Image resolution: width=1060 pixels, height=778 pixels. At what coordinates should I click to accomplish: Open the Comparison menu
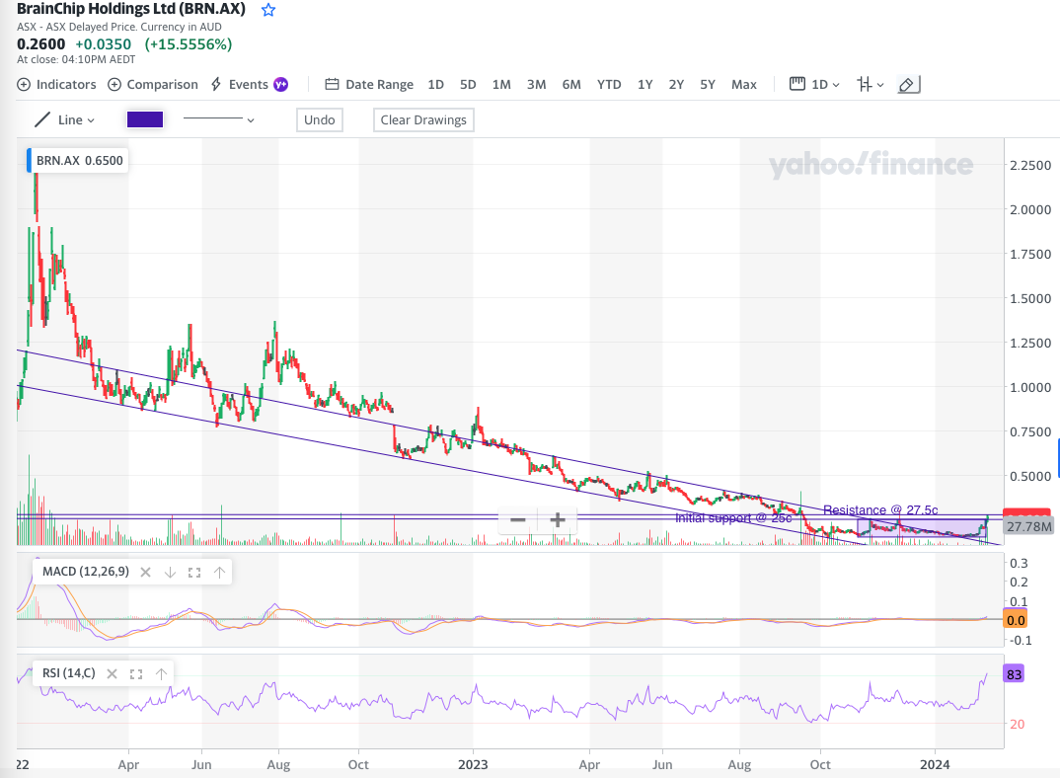[153, 85]
